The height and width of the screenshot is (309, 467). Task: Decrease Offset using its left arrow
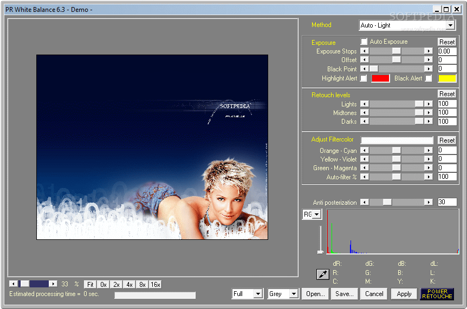(x=365, y=59)
